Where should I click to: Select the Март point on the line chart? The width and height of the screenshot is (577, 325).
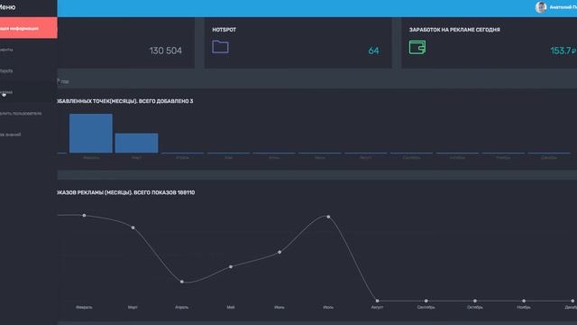tap(133, 227)
